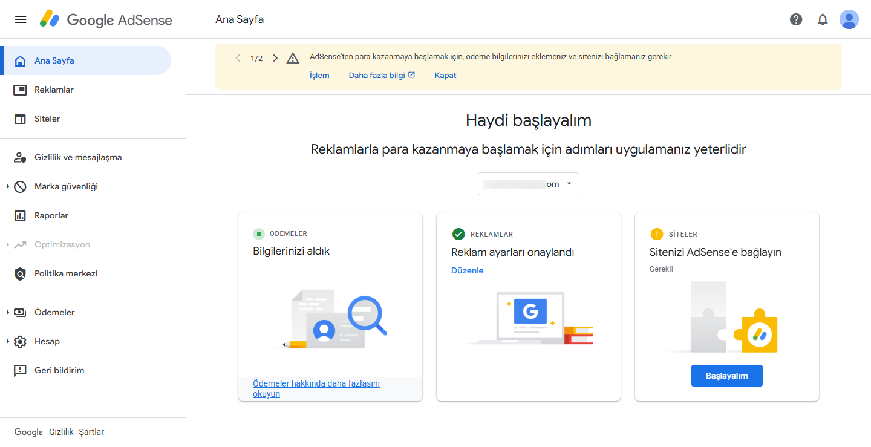Click the Reklamlar card laptop illustration

529,318
